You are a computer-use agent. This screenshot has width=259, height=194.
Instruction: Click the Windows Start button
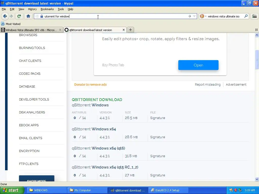(12, 190)
